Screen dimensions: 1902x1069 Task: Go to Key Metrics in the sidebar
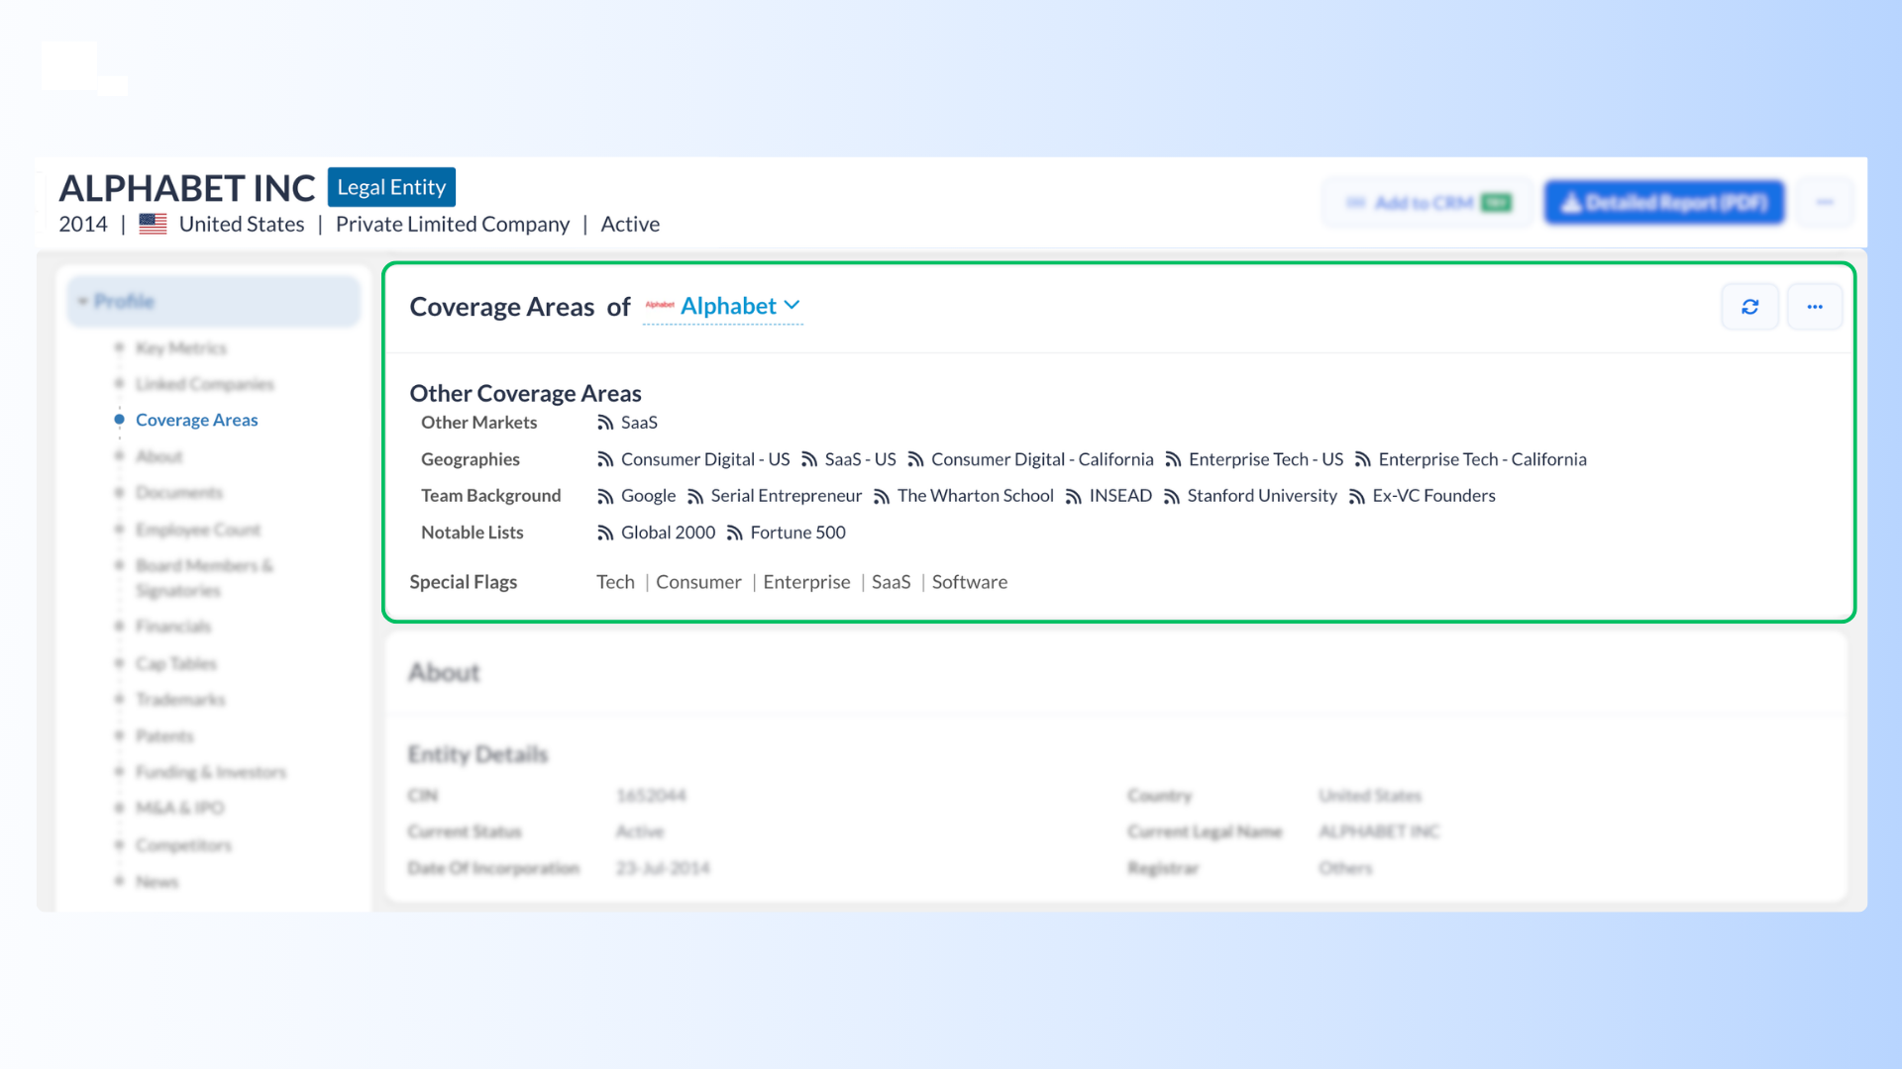pyautogui.click(x=181, y=347)
